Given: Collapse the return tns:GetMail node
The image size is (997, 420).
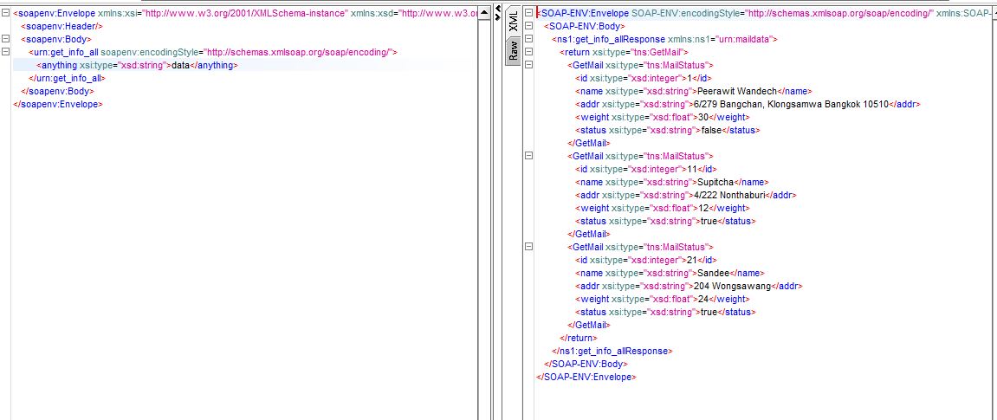Looking at the screenshot, I should tap(528, 51).
